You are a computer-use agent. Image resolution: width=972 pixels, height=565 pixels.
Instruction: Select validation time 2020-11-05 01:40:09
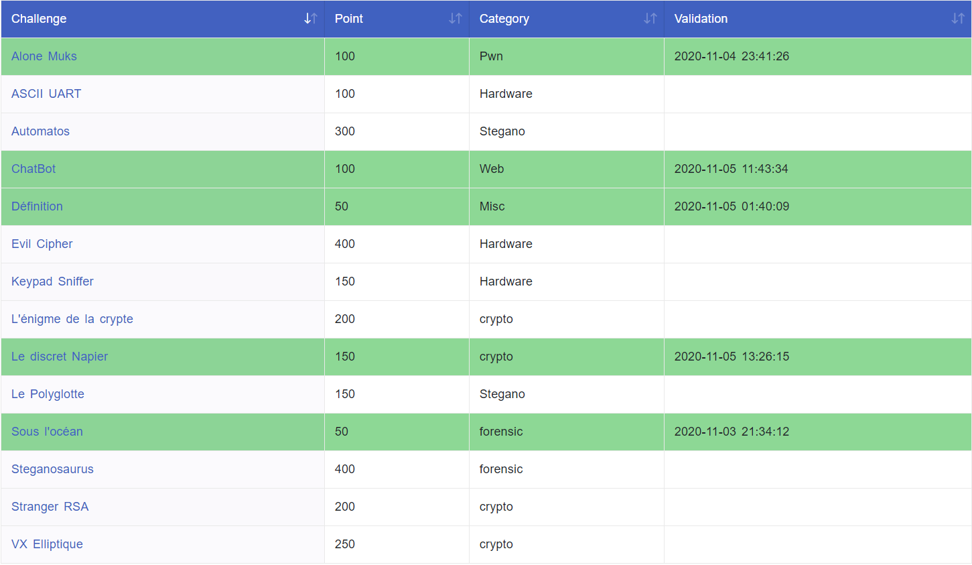(732, 206)
